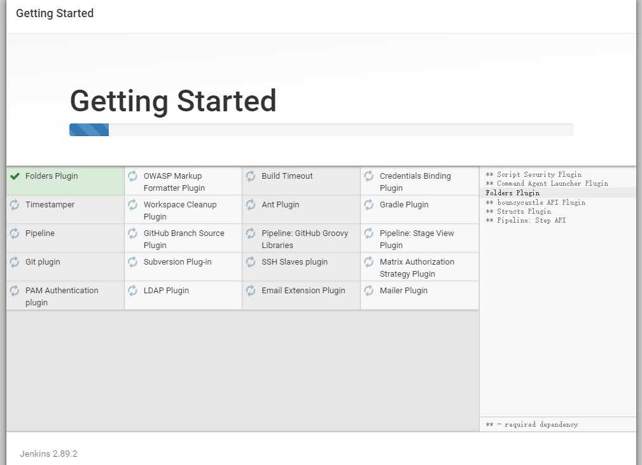Click Pipeline: Step API log line
Image resolution: width=642 pixels, height=465 pixels.
click(526, 220)
